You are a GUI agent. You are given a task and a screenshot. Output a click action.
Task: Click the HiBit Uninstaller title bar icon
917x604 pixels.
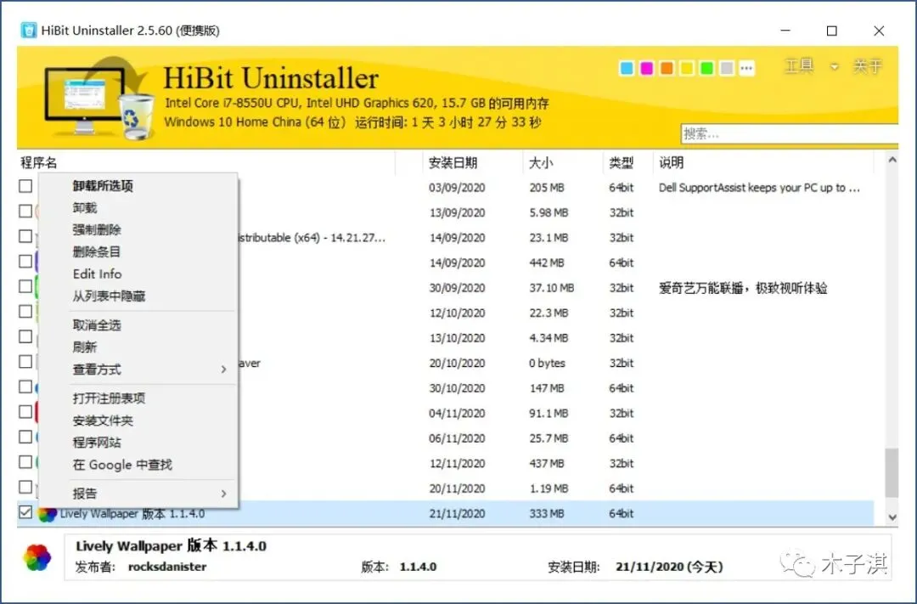pyautogui.click(x=28, y=30)
